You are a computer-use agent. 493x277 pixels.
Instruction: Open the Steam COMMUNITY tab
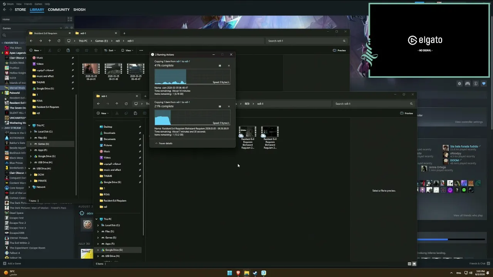click(x=59, y=10)
